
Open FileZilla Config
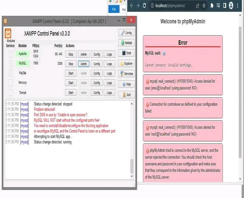[x=97, y=73]
